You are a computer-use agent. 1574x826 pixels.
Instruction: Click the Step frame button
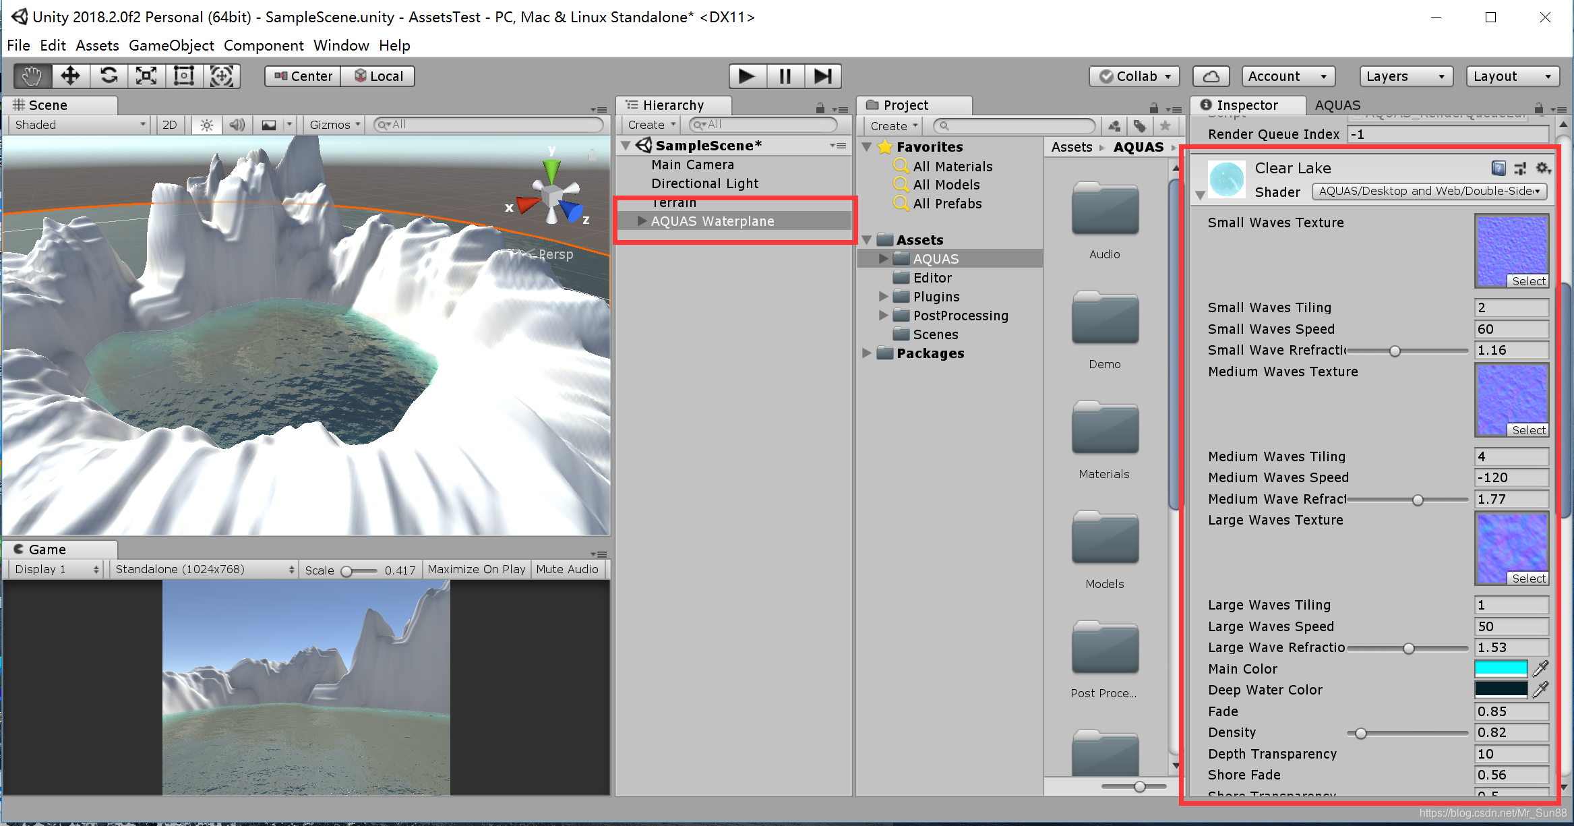822,76
